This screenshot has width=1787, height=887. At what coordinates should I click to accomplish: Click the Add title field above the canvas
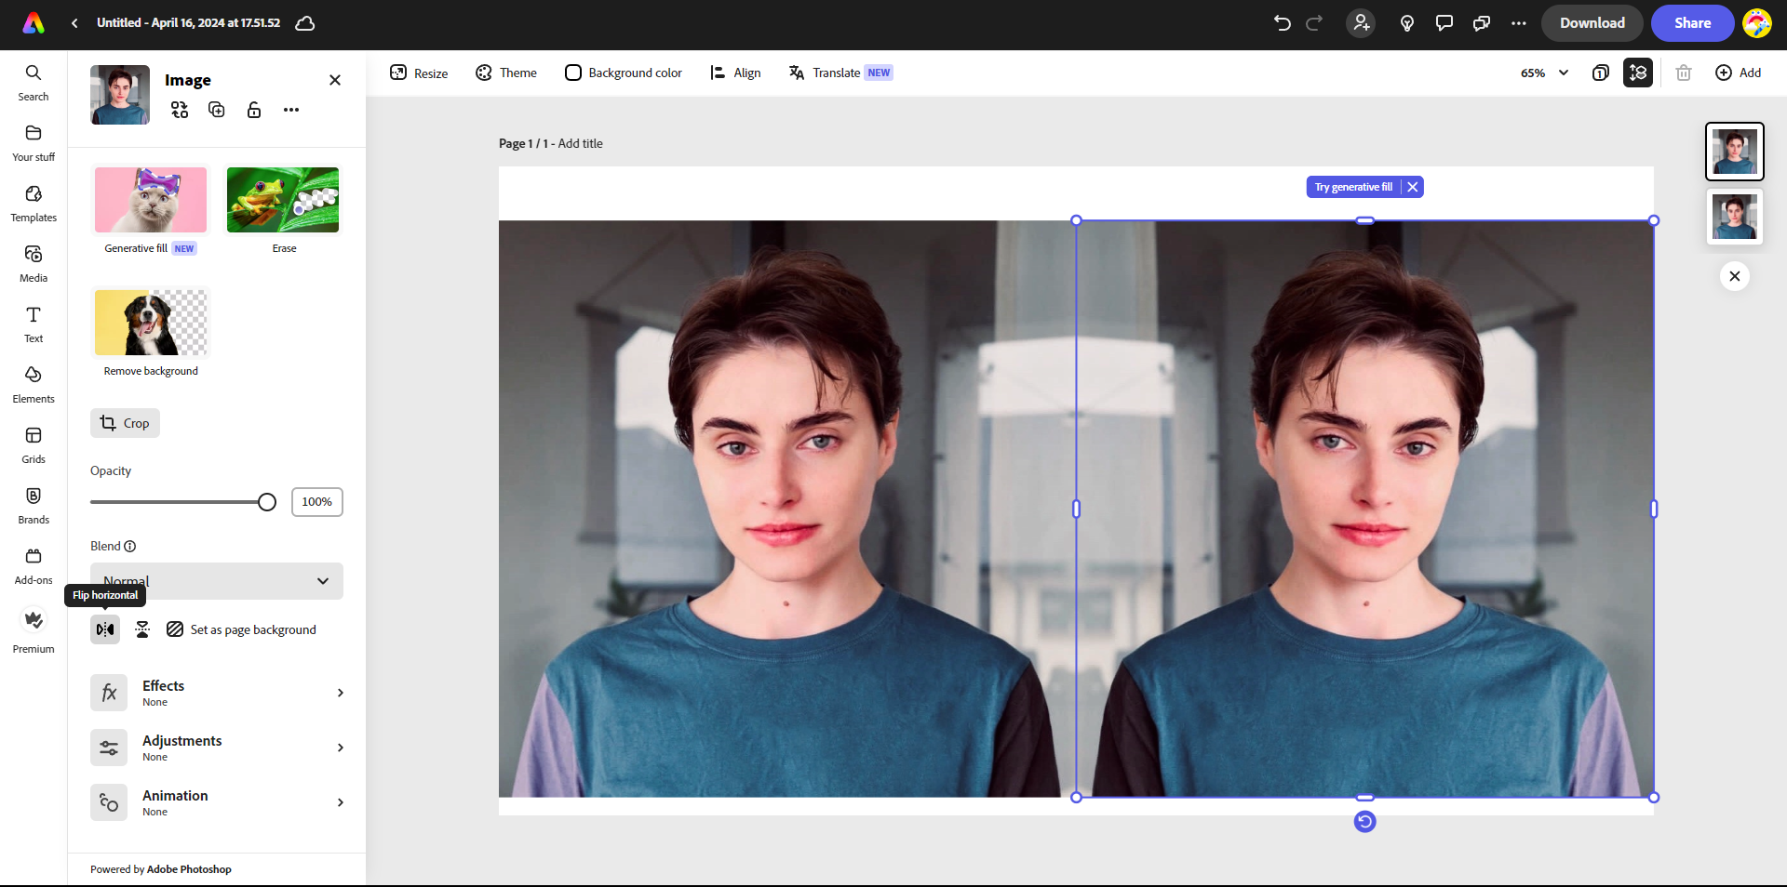coord(580,143)
